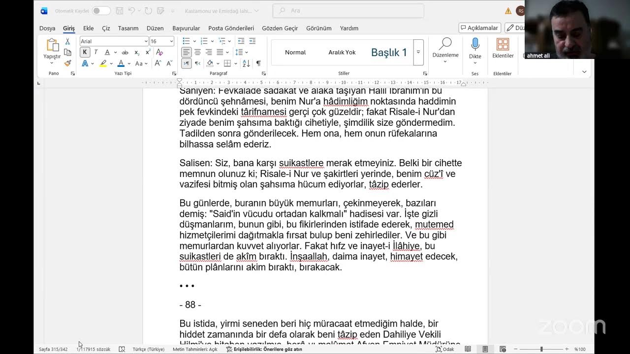Click the Yapıştır paste icon

click(52, 45)
